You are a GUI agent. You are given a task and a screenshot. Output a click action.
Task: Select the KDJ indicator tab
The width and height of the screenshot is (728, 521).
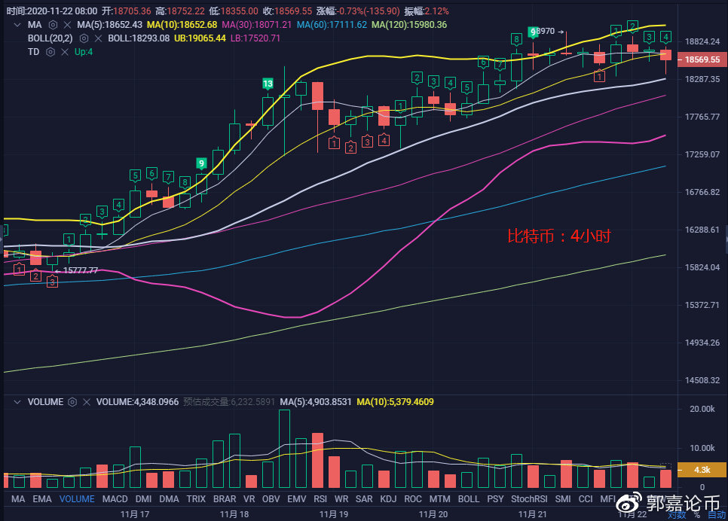click(388, 499)
